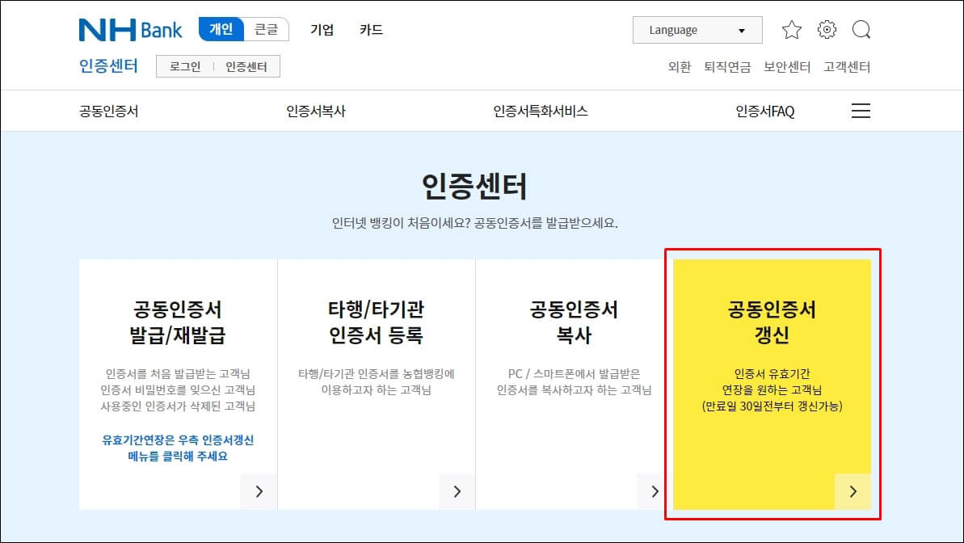This screenshot has width=964, height=543.
Task: Toggle to the 기업 section
Action: tap(321, 29)
